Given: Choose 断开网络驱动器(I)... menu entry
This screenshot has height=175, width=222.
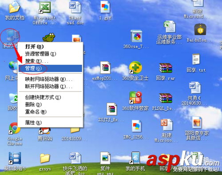Looking at the screenshot, I should (x=50, y=87).
